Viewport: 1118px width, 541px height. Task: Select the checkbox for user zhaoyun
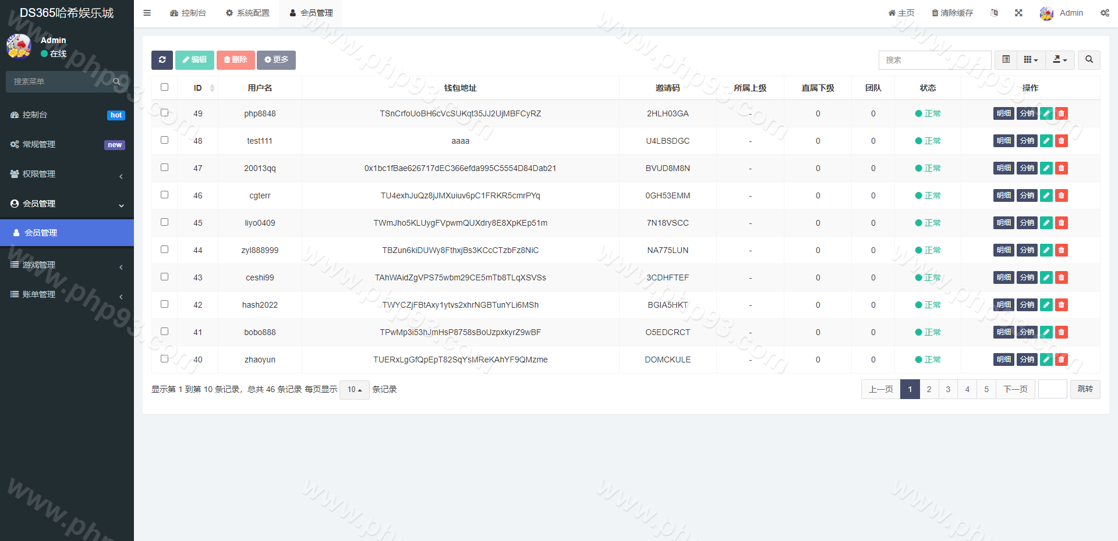pos(165,359)
